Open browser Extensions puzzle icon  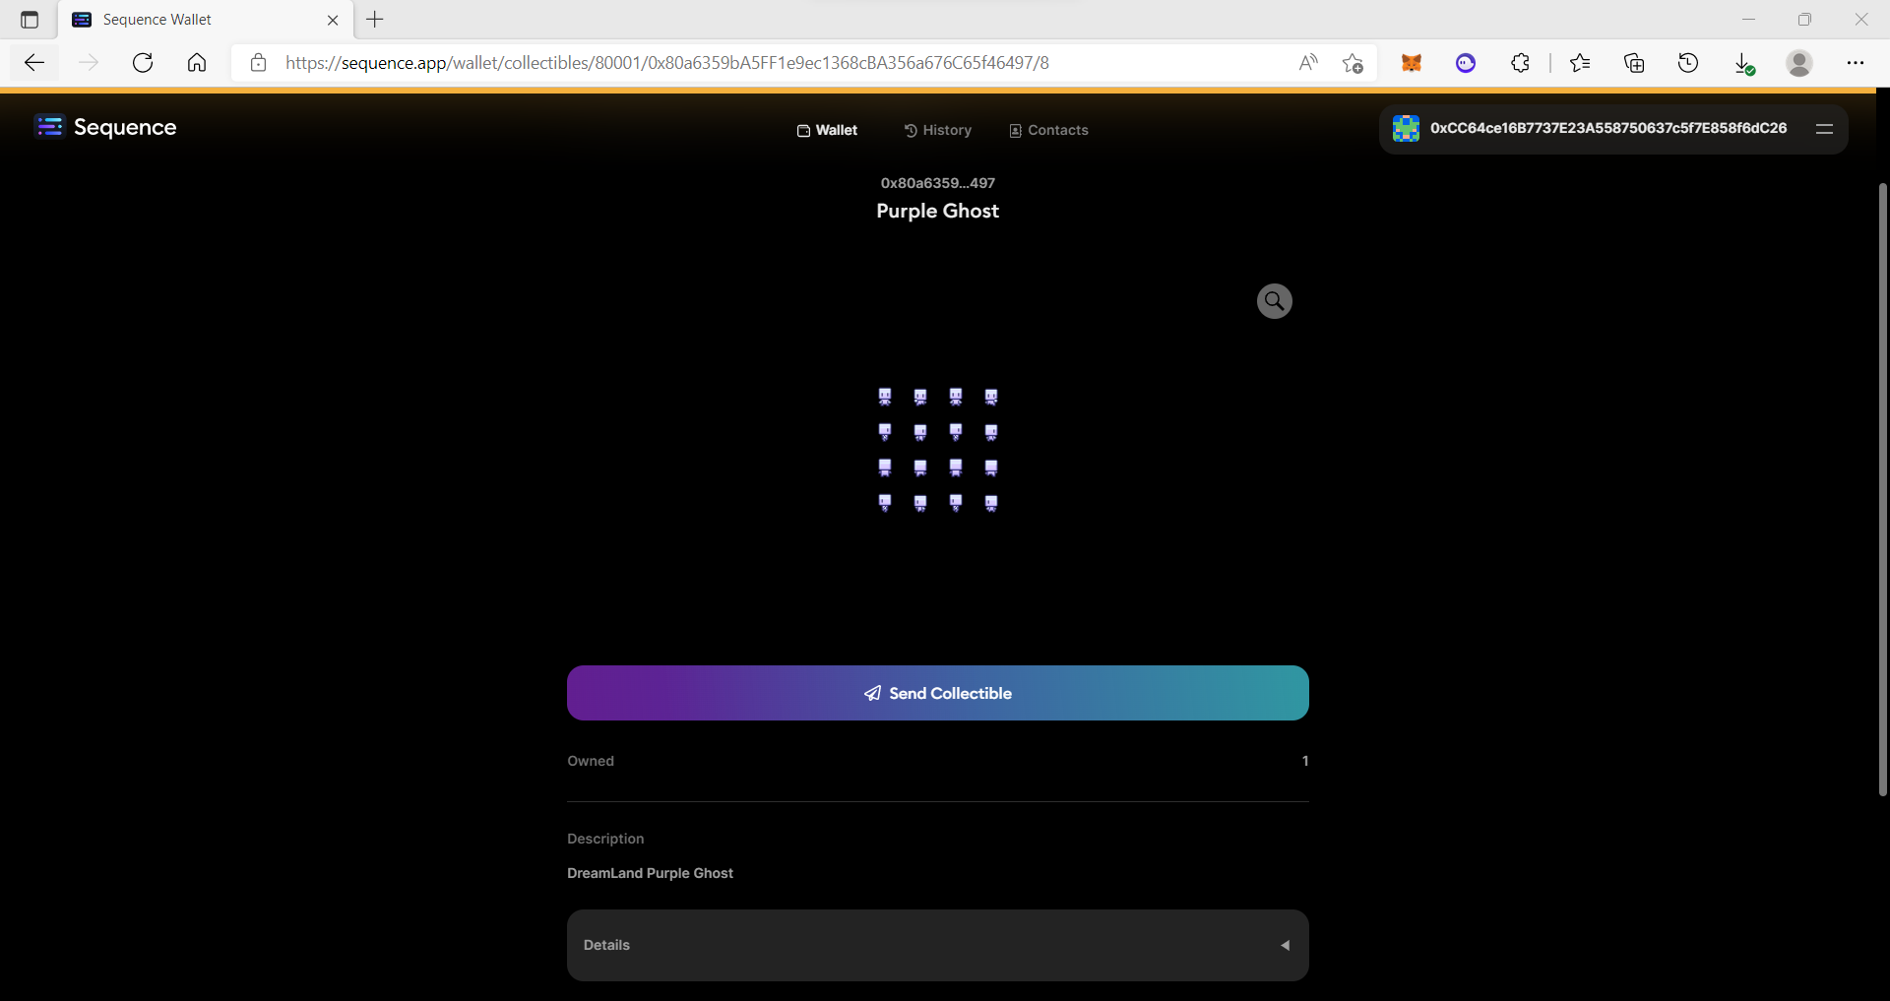1520,63
